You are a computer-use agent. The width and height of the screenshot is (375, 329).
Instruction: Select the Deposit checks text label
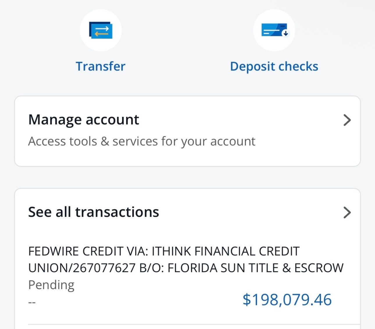click(x=274, y=66)
